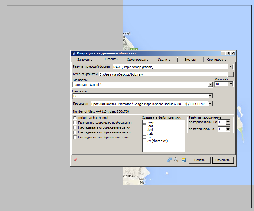Increase the horizontal split count spinner
Viewport: 254px width, 211px height.
coord(228,121)
